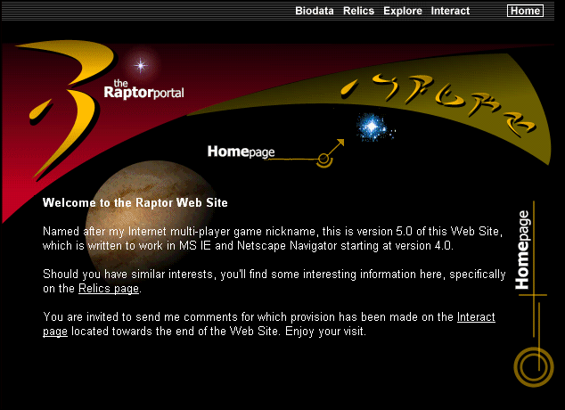This screenshot has width=565, height=410.
Task: Open the Biodata menu item
Action: pos(315,11)
